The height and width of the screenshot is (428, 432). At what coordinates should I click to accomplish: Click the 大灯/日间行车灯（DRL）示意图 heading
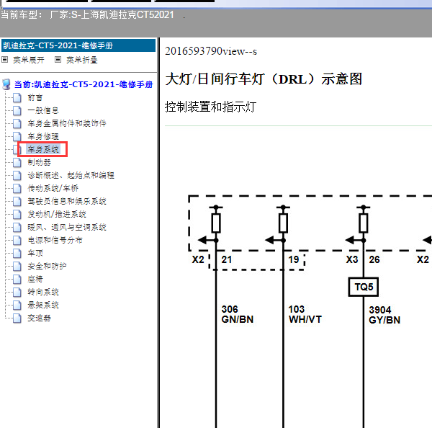[264, 79]
